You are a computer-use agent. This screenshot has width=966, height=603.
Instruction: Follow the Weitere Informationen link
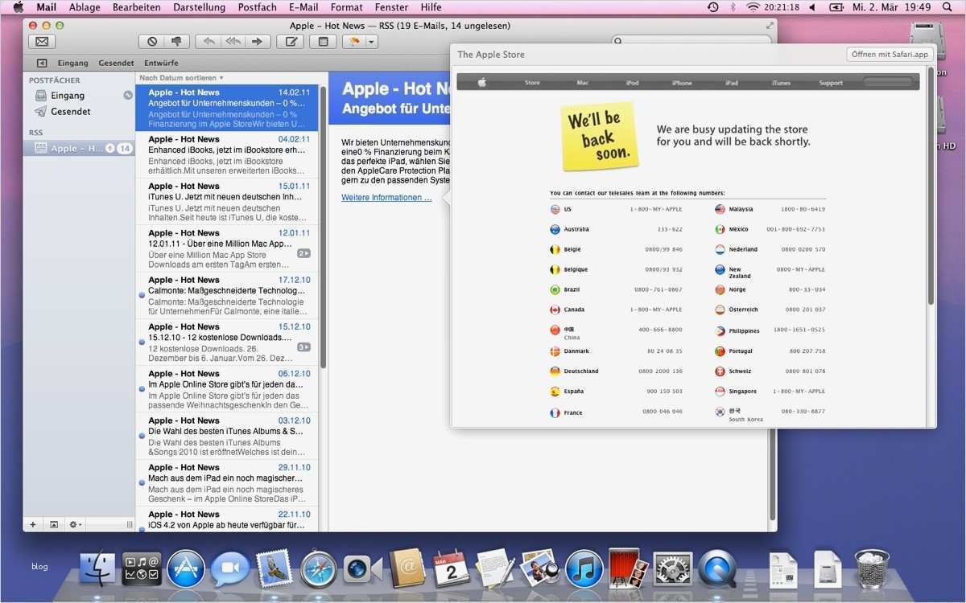coord(386,197)
